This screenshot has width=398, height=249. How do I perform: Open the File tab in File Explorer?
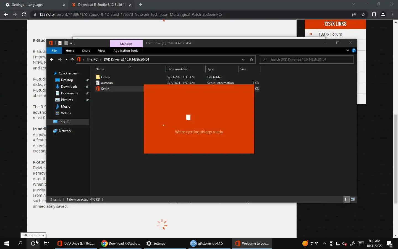(54, 51)
